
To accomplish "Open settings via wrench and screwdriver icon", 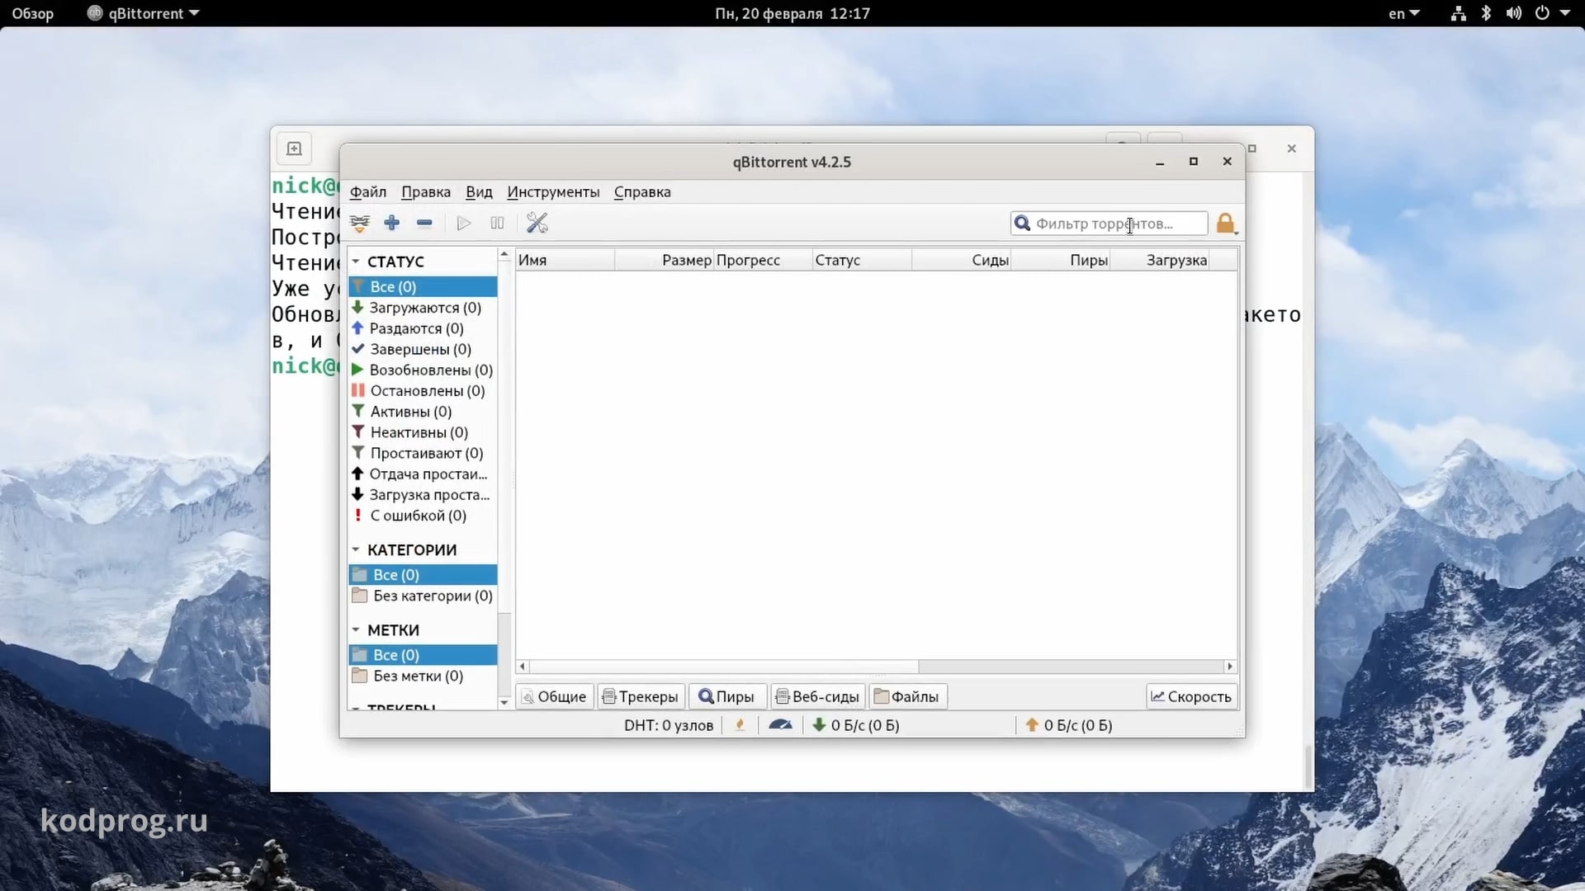I will [537, 223].
